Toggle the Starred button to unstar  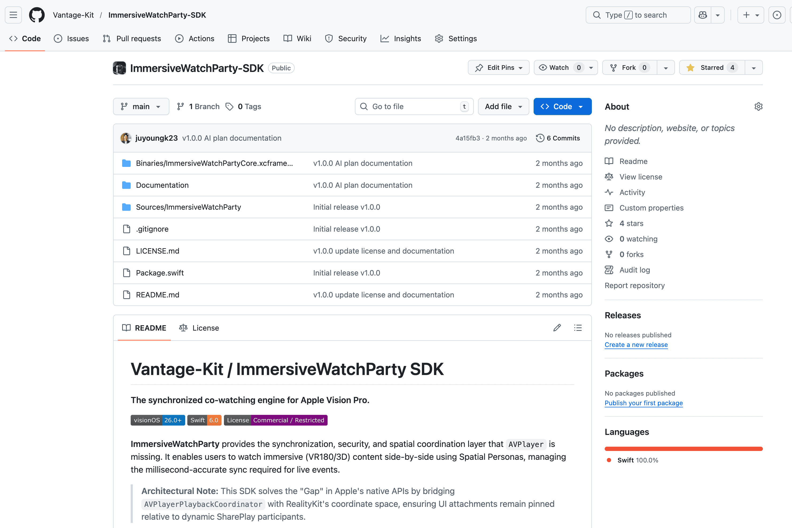pyautogui.click(x=712, y=68)
